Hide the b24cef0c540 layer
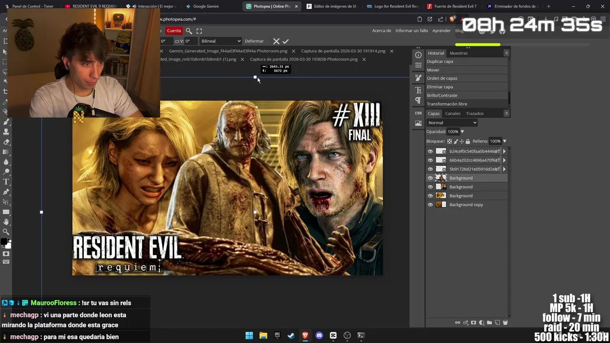 [430, 151]
